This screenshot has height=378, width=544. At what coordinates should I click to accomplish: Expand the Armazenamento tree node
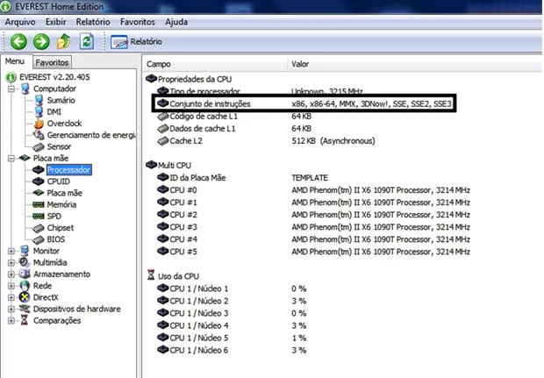[x=11, y=275]
